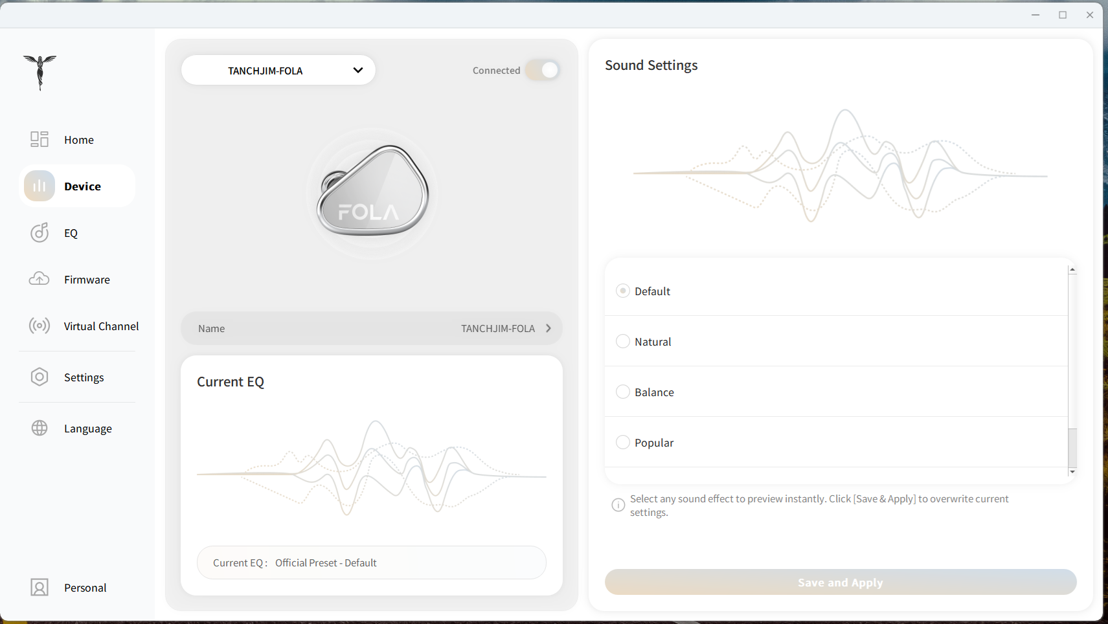
Task: Select the Popular sound preset
Action: (623, 442)
